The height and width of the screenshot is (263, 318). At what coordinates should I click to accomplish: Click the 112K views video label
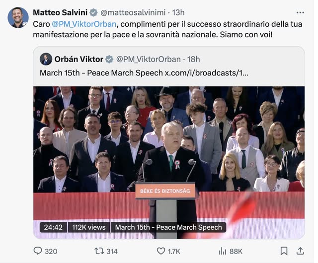pyautogui.click(x=89, y=227)
